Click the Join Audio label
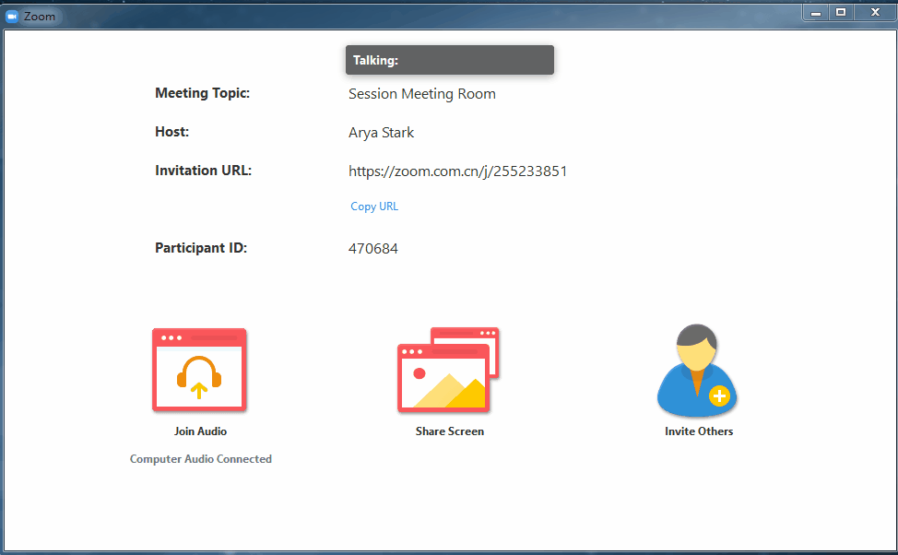This screenshot has width=898, height=555. tap(200, 431)
